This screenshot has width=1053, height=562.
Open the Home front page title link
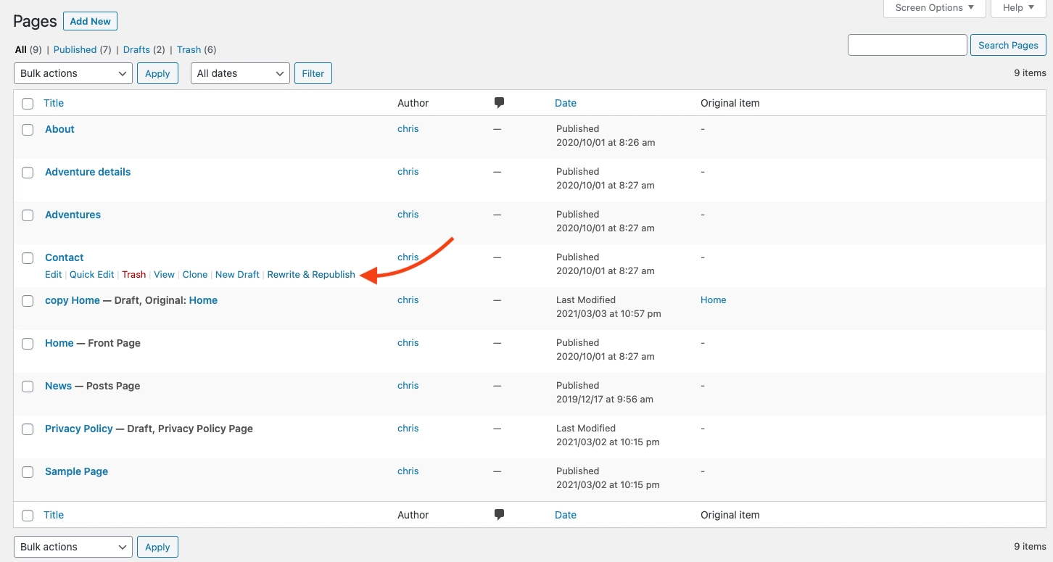[59, 343]
